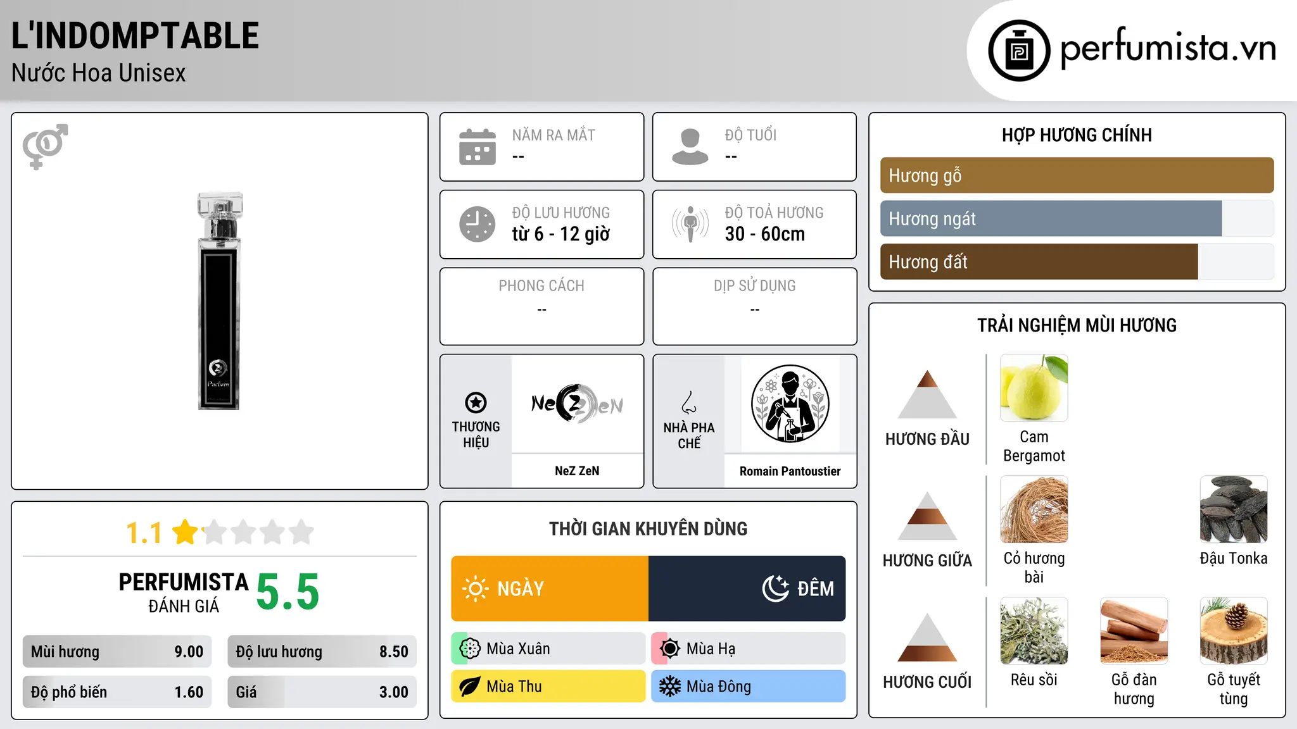This screenshot has width=1297, height=729.
Task: Click the snowflake icon for Mùa Đông
Action: tap(670, 687)
